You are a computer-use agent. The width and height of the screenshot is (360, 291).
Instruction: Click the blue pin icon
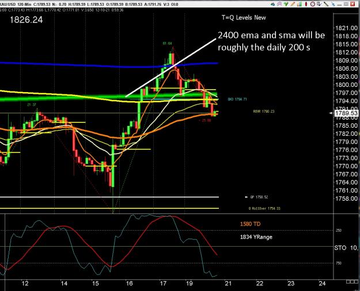pyautogui.click(x=334, y=4)
